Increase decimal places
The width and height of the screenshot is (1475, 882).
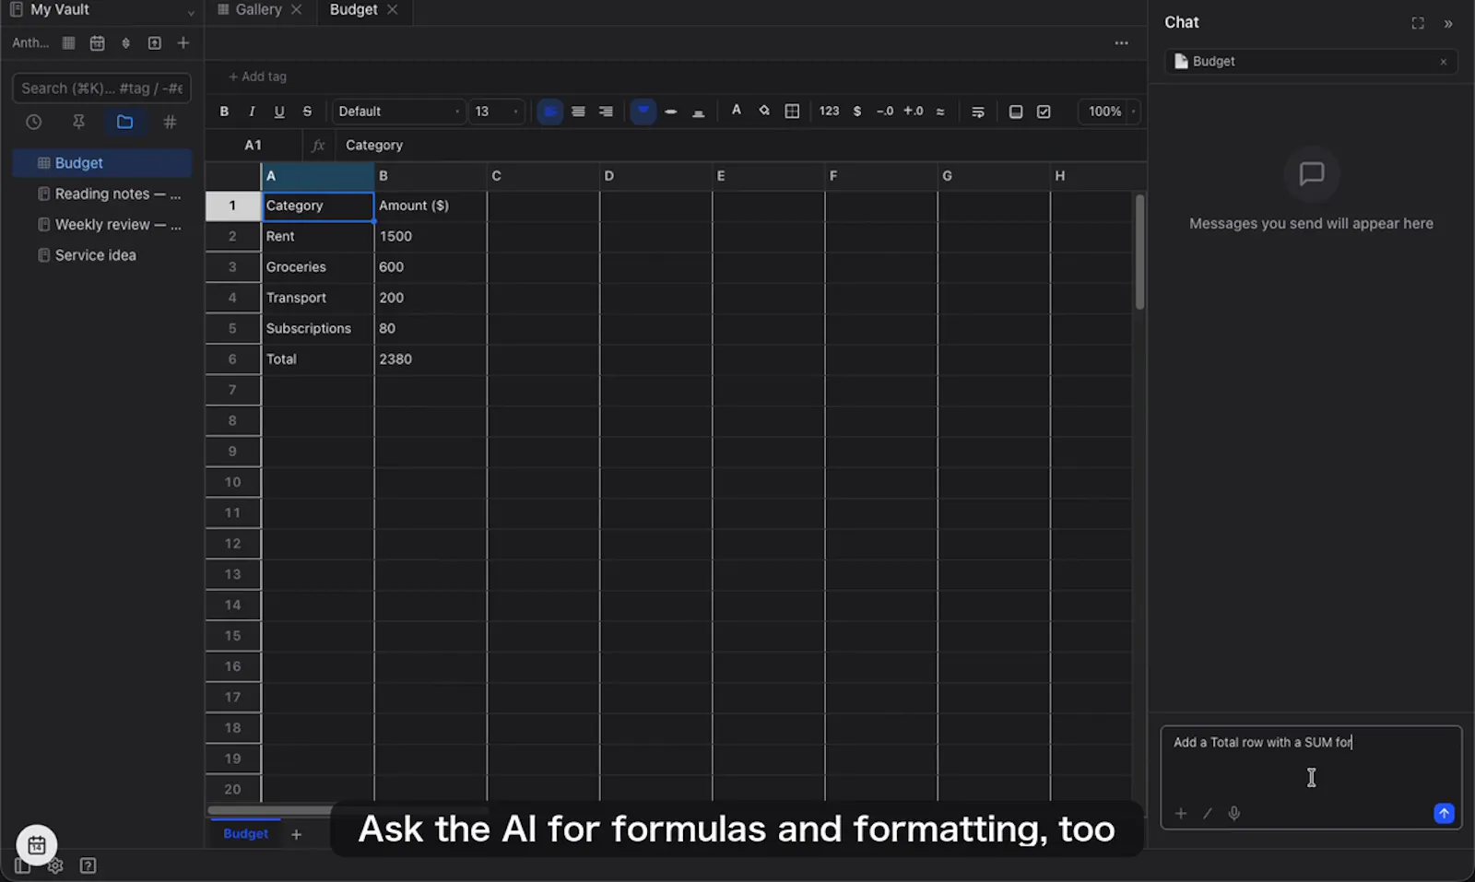tap(913, 112)
